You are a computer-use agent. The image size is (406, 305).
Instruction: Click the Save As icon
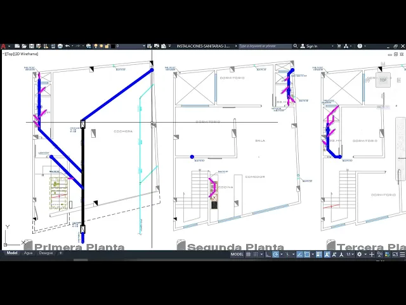tap(39, 46)
